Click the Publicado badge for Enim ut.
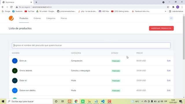 116,61
